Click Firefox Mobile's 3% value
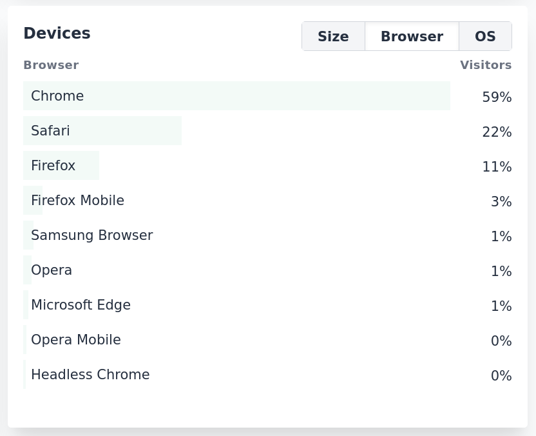The width and height of the screenshot is (536, 436). tap(501, 201)
